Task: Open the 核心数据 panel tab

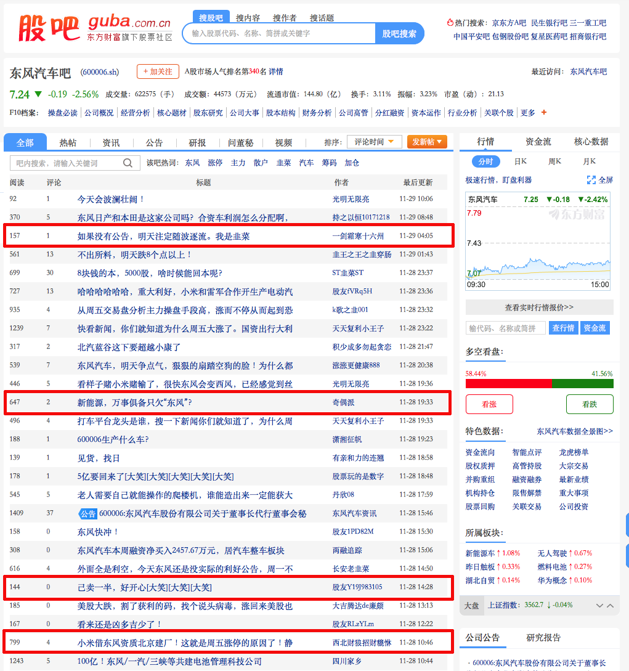Action: click(591, 142)
